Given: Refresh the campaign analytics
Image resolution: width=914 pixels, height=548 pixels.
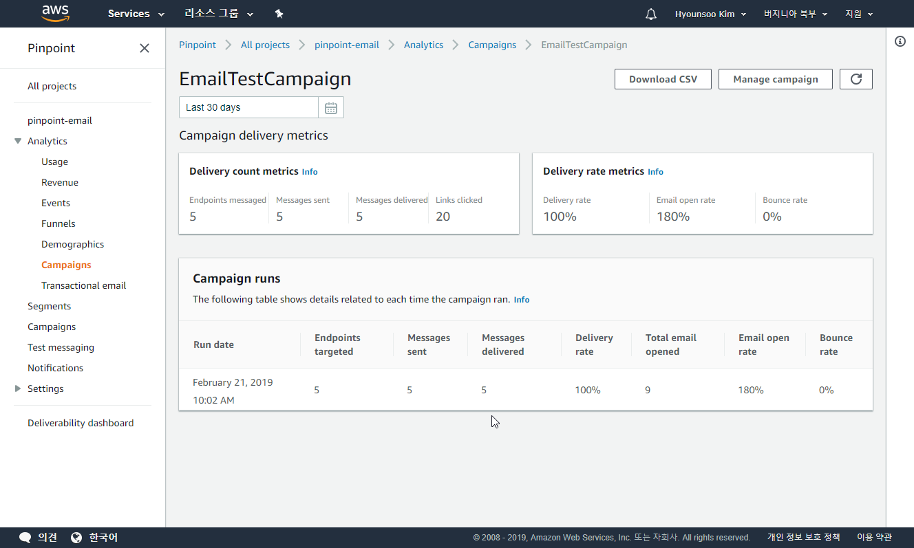Looking at the screenshot, I should pyautogui.click(x=856, y=79).
